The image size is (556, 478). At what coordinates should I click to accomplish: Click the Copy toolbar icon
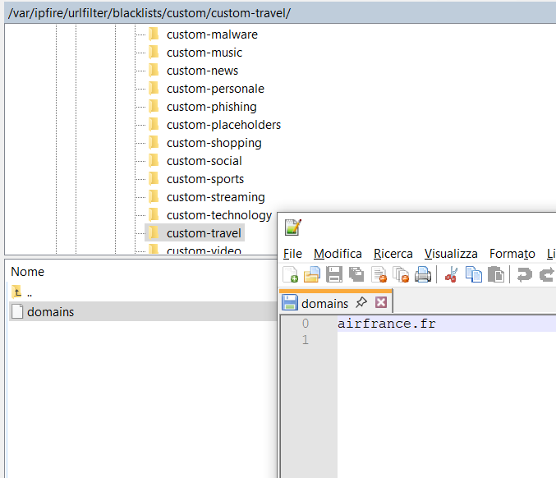(474, 275)
